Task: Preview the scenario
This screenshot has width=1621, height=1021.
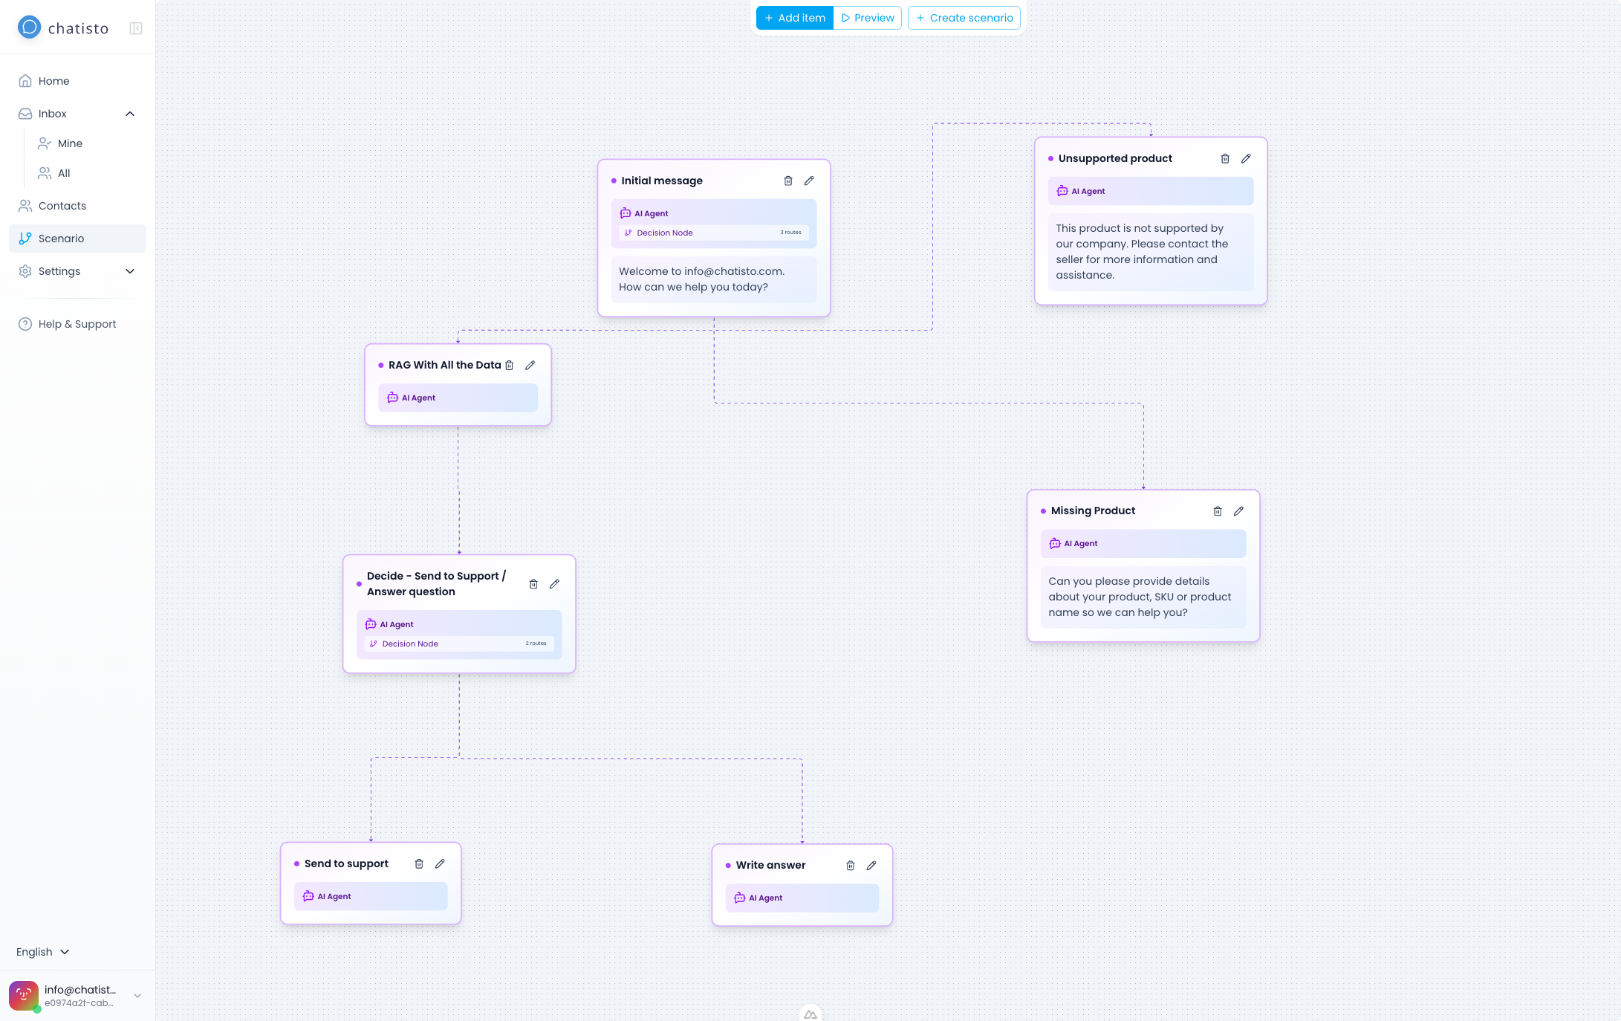Action: (867, 18)
